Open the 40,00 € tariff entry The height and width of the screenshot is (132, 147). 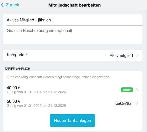pos(73,90)
